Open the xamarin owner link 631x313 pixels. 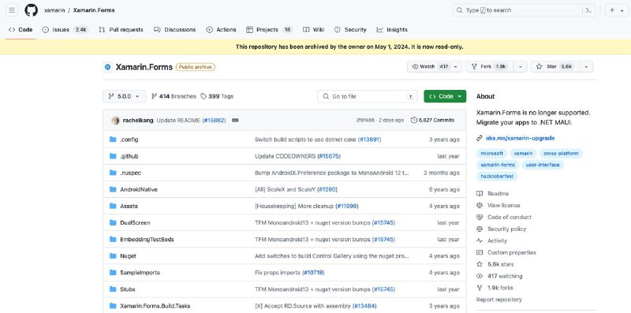(x=54, y=10)
